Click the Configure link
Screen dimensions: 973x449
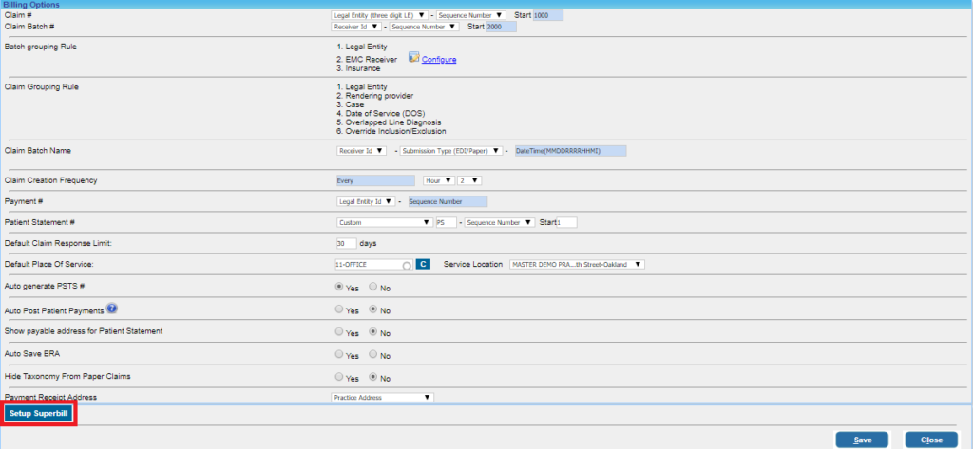coord(439,60)
